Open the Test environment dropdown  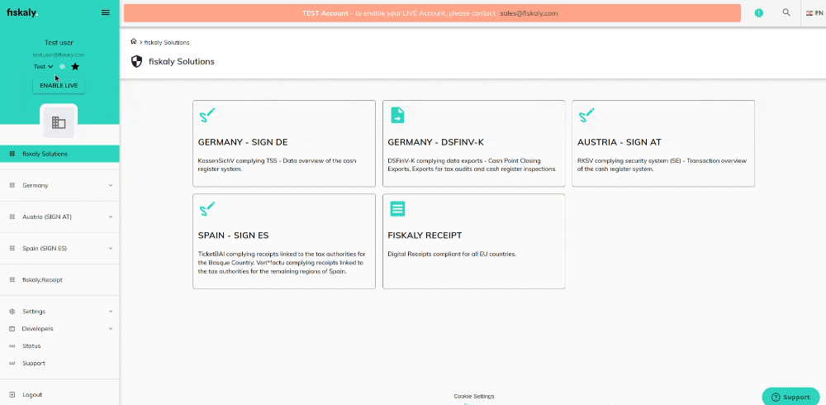pyautogui.click(x=43, y=66)
